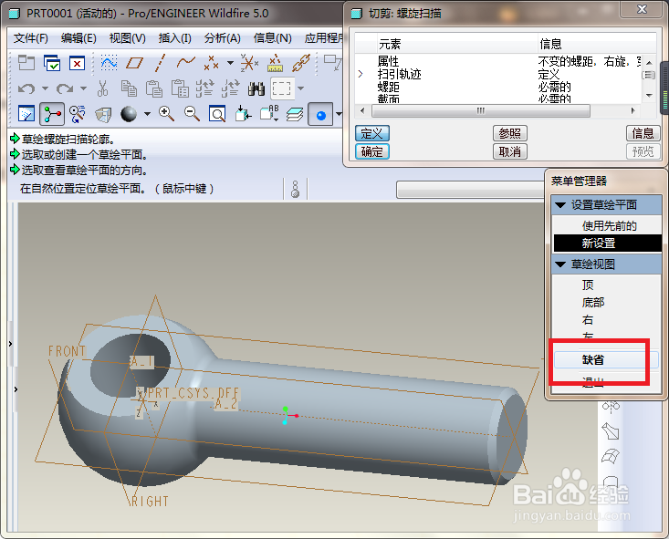Choose 新设置 in menu manager
The width and height of the screenshot is (669, 539).
(x=608, y=244)
